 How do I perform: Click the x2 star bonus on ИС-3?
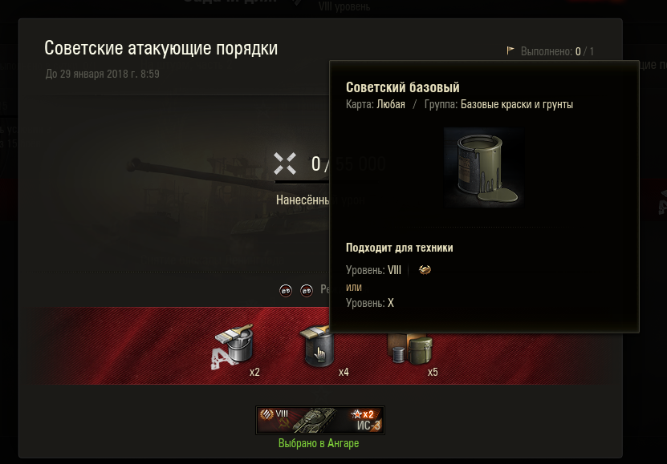(363, 414)
